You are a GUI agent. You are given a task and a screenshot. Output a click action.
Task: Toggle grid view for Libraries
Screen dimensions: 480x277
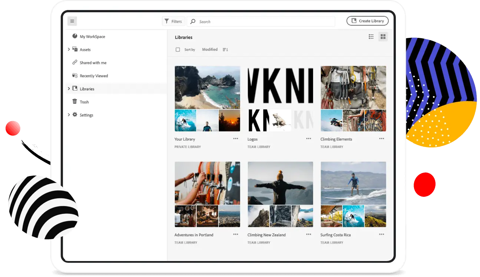point(383,36)
